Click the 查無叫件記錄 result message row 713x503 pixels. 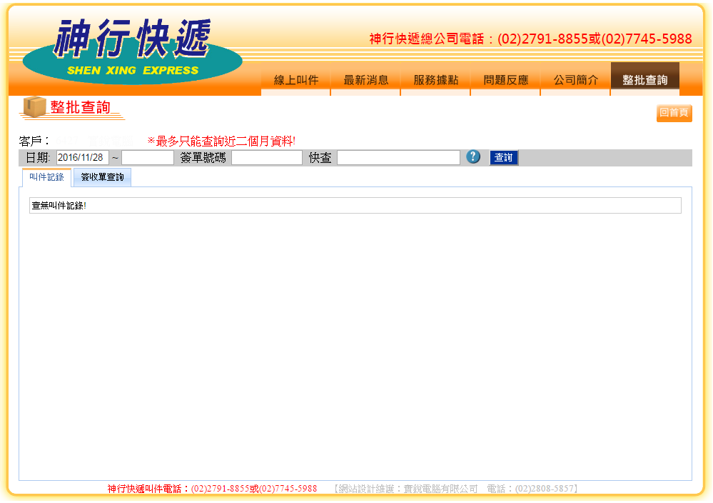pos(355,206)
